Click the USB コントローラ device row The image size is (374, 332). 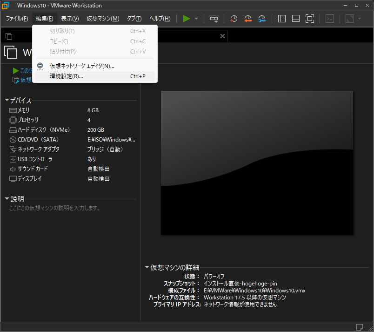72,159
